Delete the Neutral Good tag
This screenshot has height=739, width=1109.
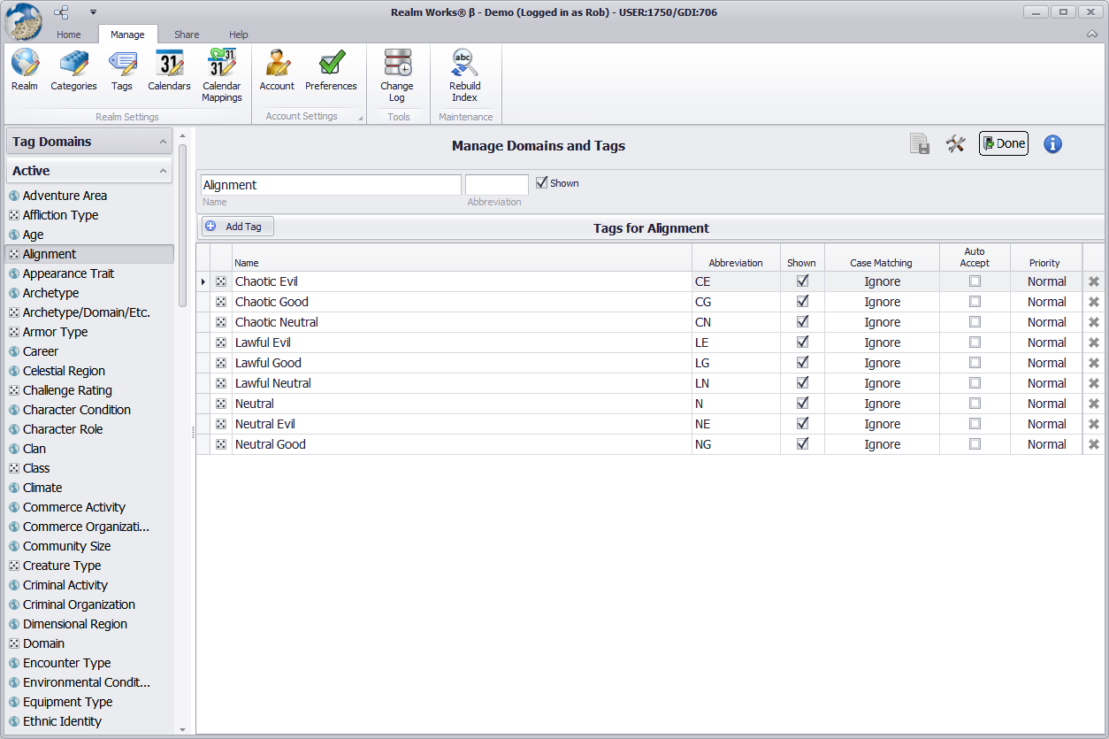click(x=1094, y=444)
